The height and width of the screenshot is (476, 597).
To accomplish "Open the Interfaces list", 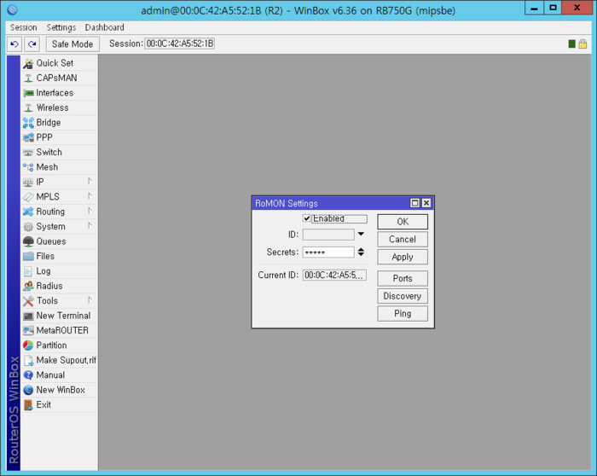I will click(x=59, y=92).
